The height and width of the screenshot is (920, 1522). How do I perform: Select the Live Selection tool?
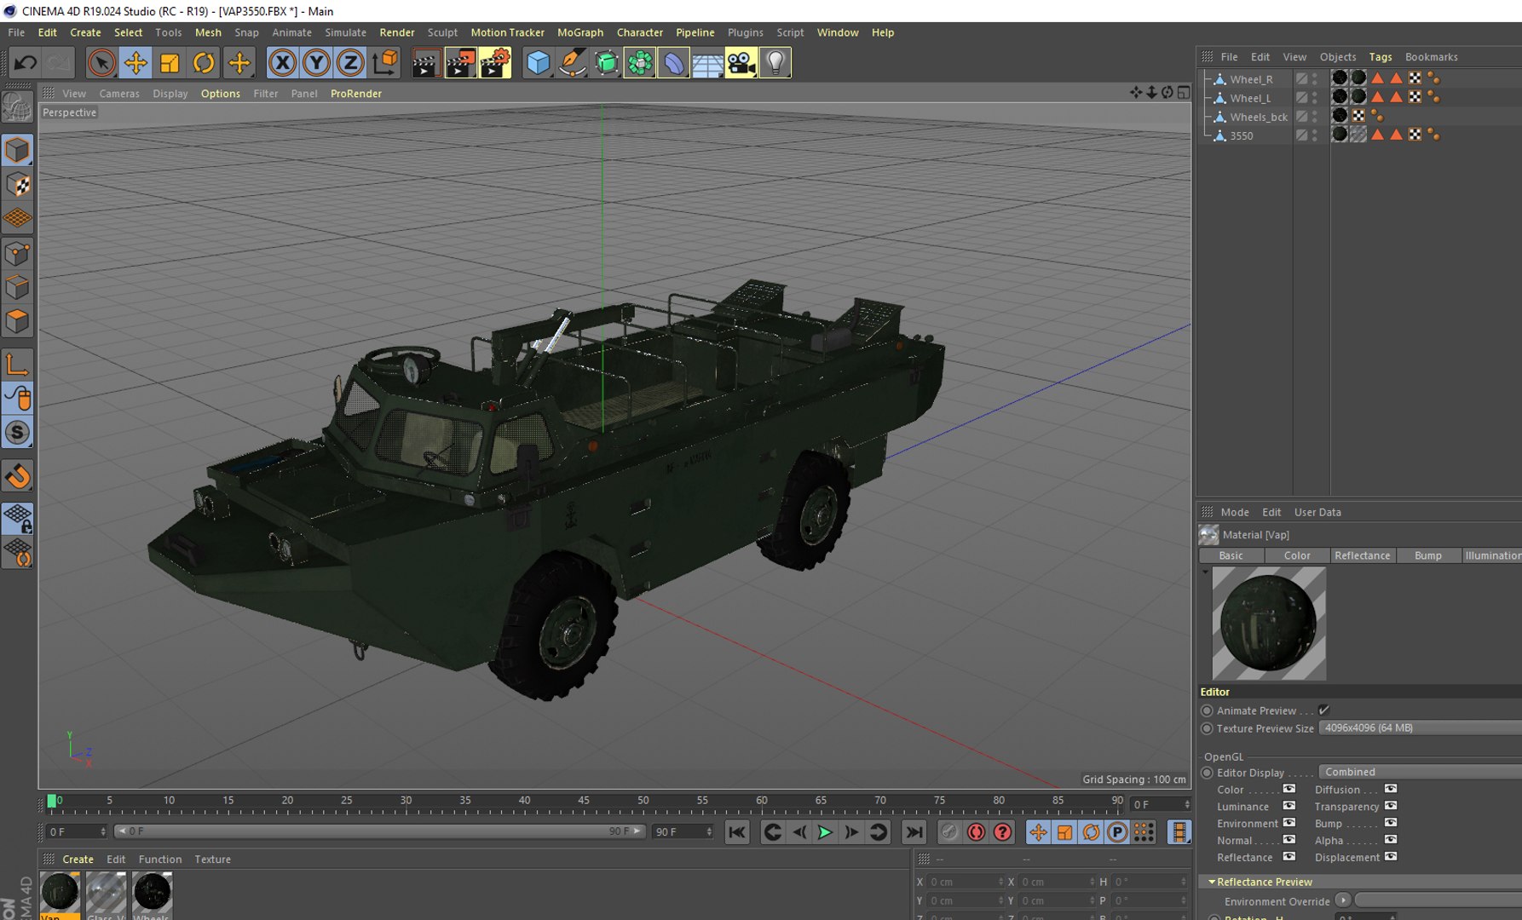click(101, 62)
